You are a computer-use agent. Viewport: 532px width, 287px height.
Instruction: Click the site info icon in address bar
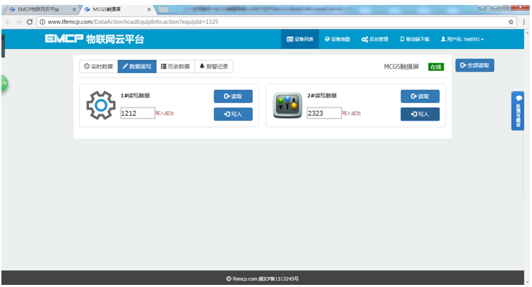click(42, 22)
